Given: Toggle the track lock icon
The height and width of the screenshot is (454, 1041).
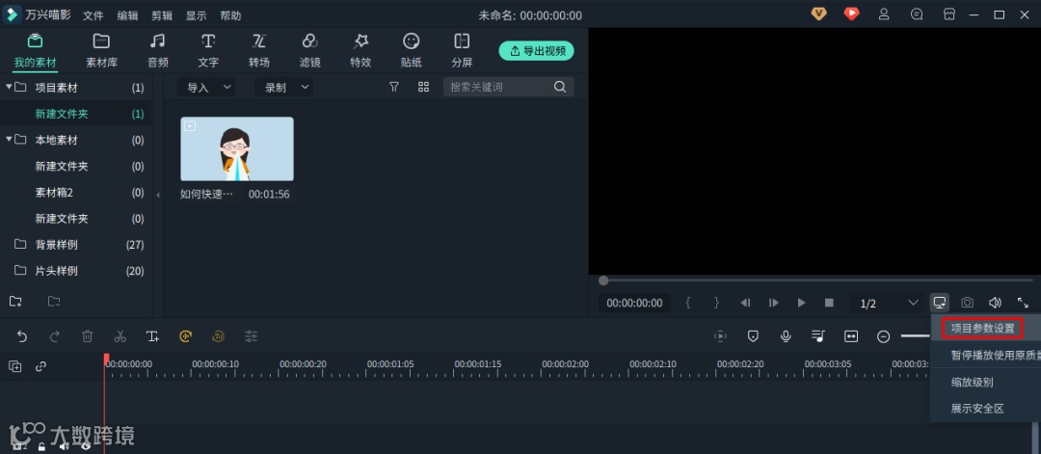Looking at the screenshot, I should [41, 446].
